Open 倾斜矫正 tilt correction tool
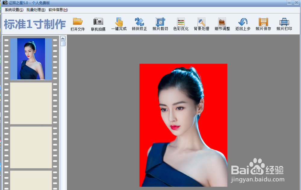 click(x=140, y=24)
